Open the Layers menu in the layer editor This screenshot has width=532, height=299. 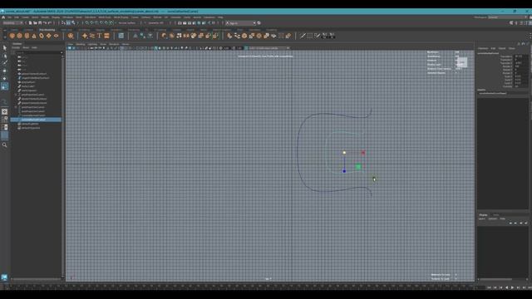482,218
